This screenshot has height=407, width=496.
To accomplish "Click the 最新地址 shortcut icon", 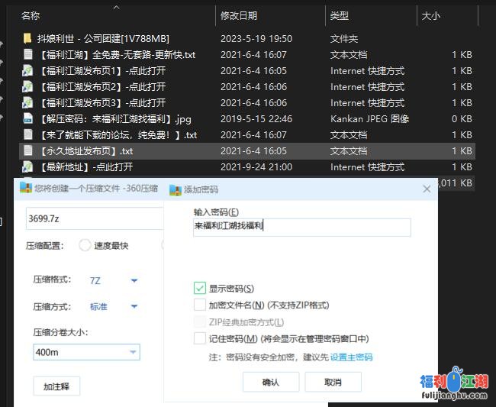I will point(27,167).
